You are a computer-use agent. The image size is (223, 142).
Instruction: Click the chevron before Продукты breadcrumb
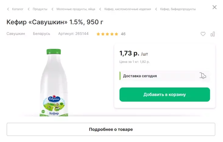[x=29, y=9]
